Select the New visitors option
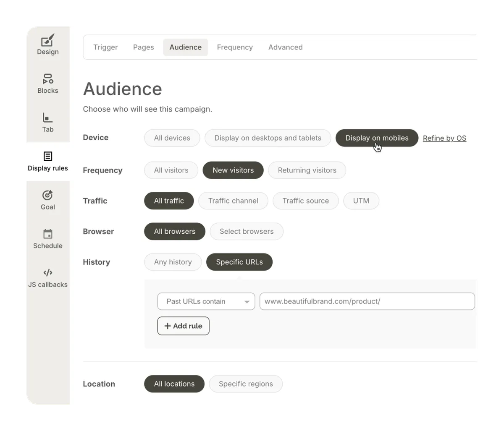Screen dimensions: 504x431 [x=233, y=170]
